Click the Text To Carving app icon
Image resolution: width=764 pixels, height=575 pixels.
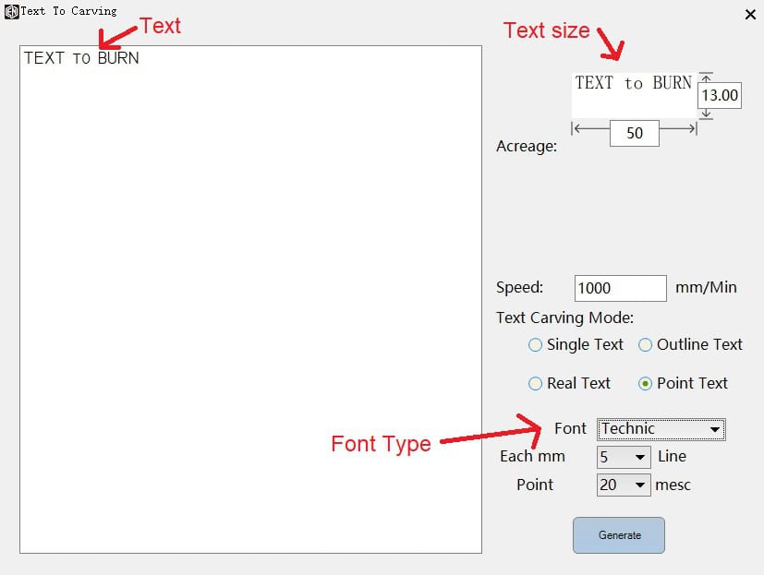coord(11,11)
